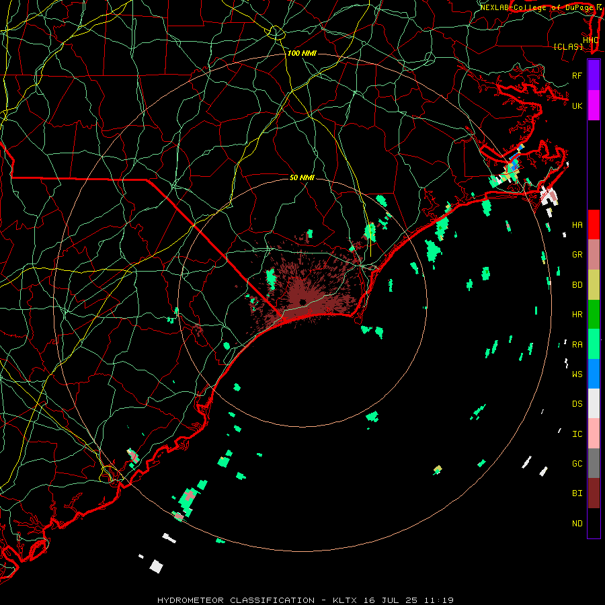The image size is (605, 605).
Task: Click the "RA" legend label text
Action: 577,345
